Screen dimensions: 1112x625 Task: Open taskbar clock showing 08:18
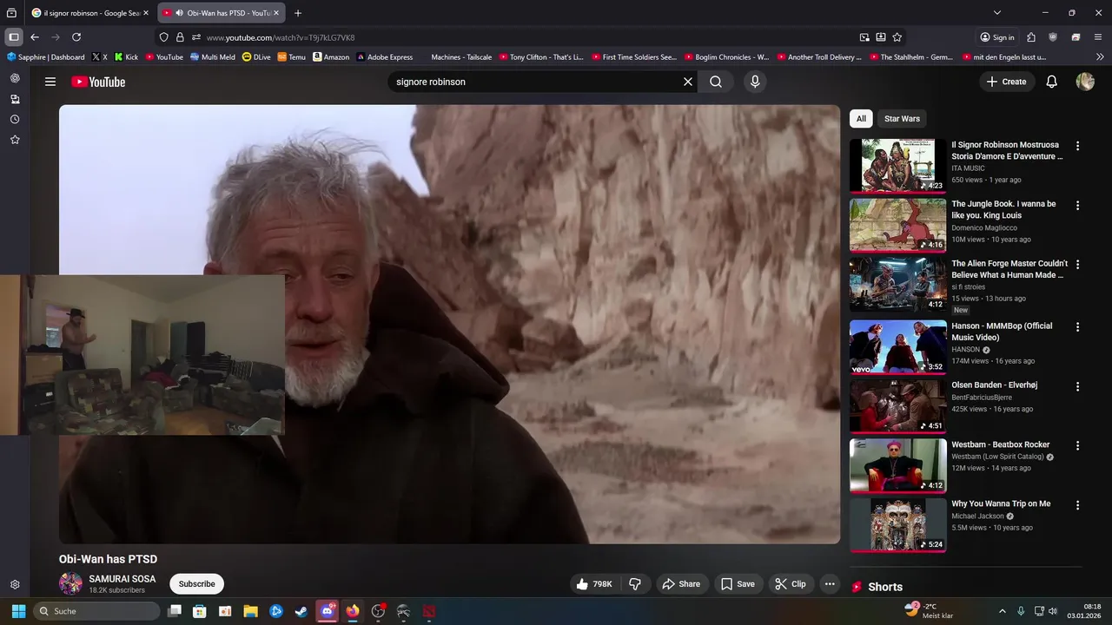(x=1085, y=611)
